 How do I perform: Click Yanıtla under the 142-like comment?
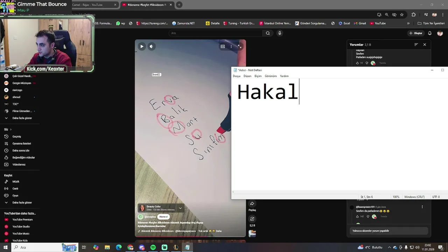(384, 217)
